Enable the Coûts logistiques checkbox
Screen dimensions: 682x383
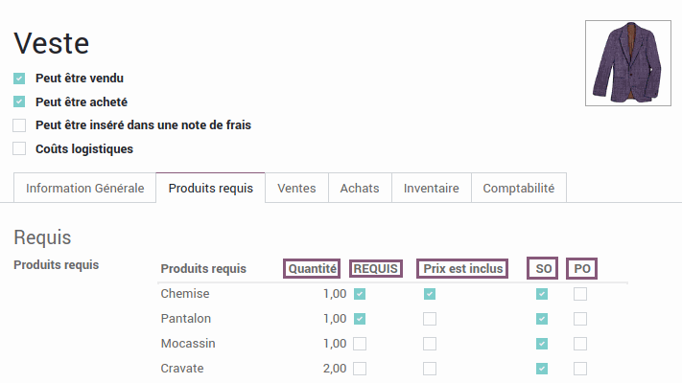click(19, 148)
